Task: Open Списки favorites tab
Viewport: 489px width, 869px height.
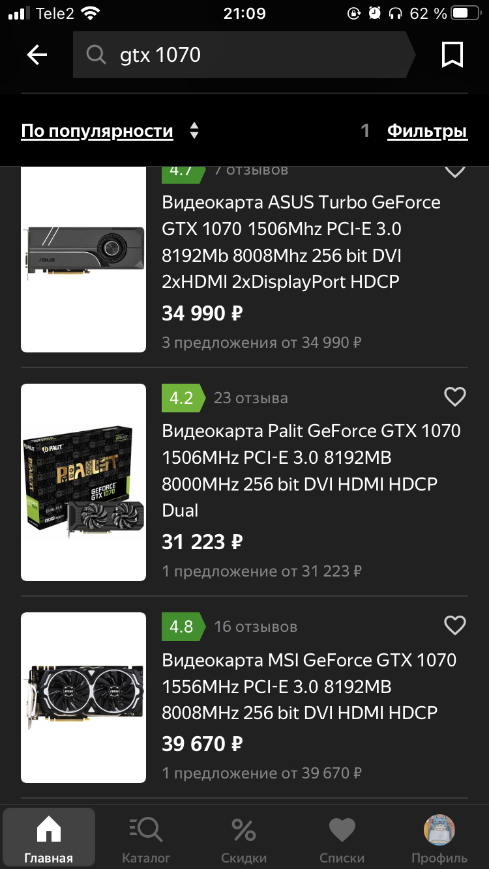Action: click(342, 839)
